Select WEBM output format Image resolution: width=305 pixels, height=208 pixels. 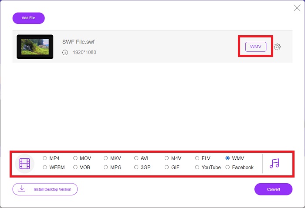click(x=45, y=167)
